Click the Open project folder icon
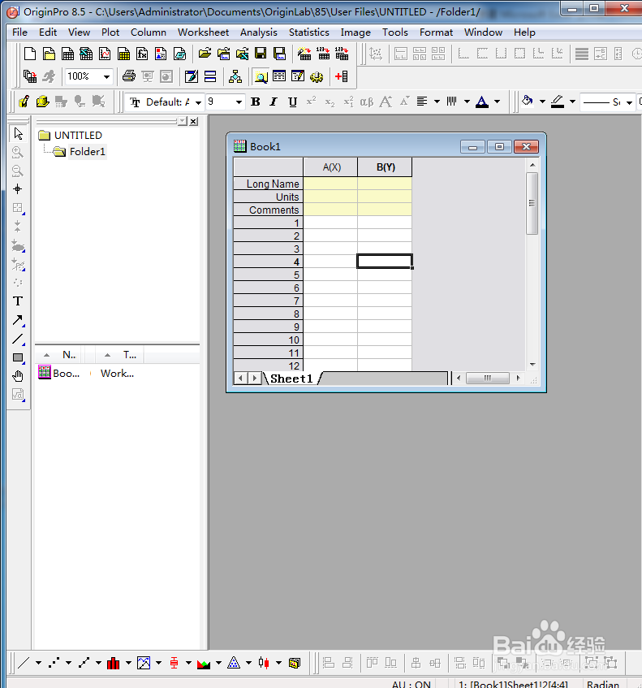642x688 pixels. tap(205, 54)
